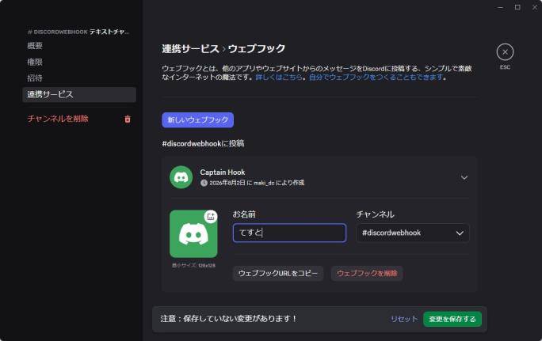Viewport: 542px width, 341px height.
Task: Click the #discordwebhookに投稿 label
Action: pyautogui.click(x=203, y=143)
